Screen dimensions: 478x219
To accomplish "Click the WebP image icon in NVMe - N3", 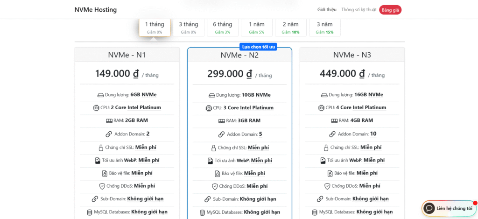I will click(323, 160).
